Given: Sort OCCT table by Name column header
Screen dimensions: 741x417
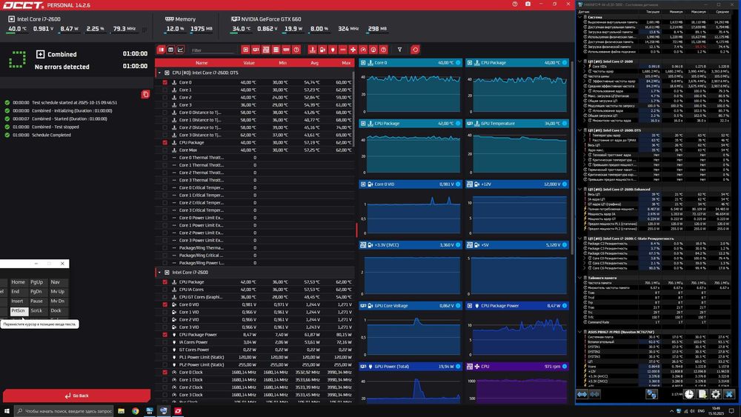Looking at the screenshot, I should 202,63.
